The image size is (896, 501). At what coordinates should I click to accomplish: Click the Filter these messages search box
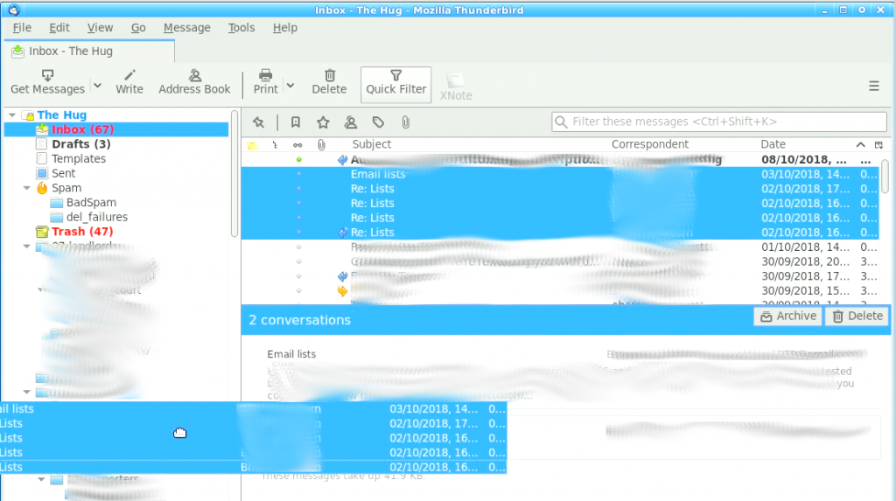(719, 122)
